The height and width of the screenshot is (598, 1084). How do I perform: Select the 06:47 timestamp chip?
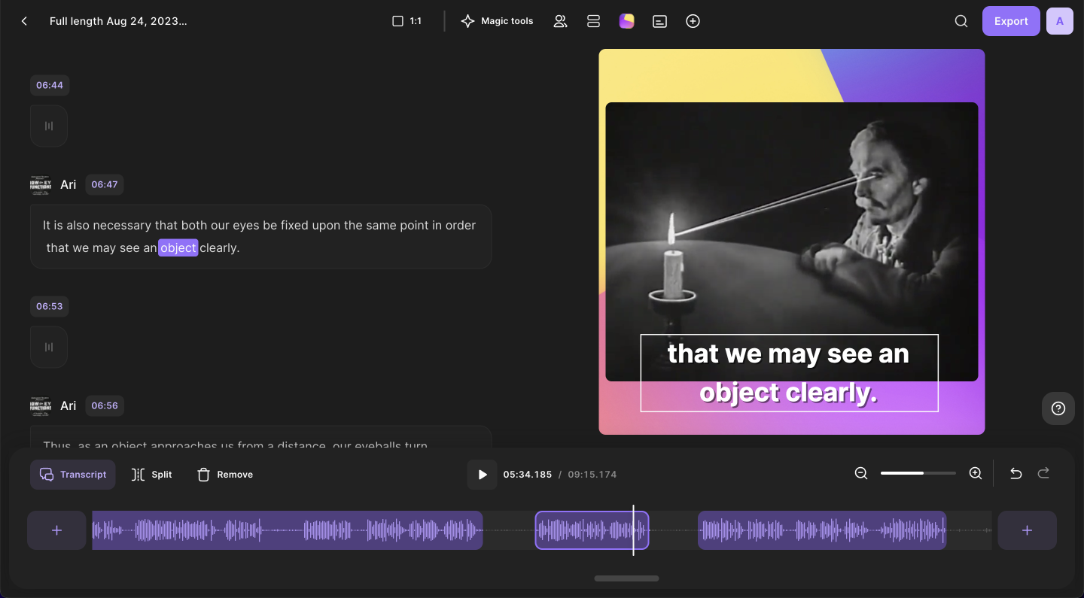(x=105, y=184)
